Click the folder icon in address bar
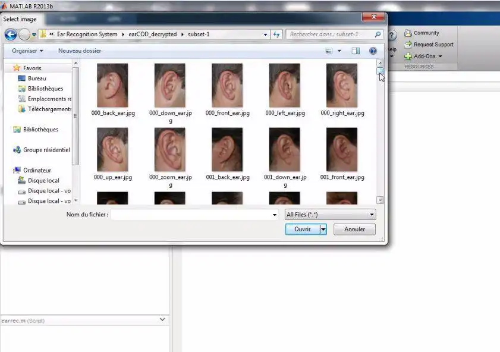 click(43, 34)
